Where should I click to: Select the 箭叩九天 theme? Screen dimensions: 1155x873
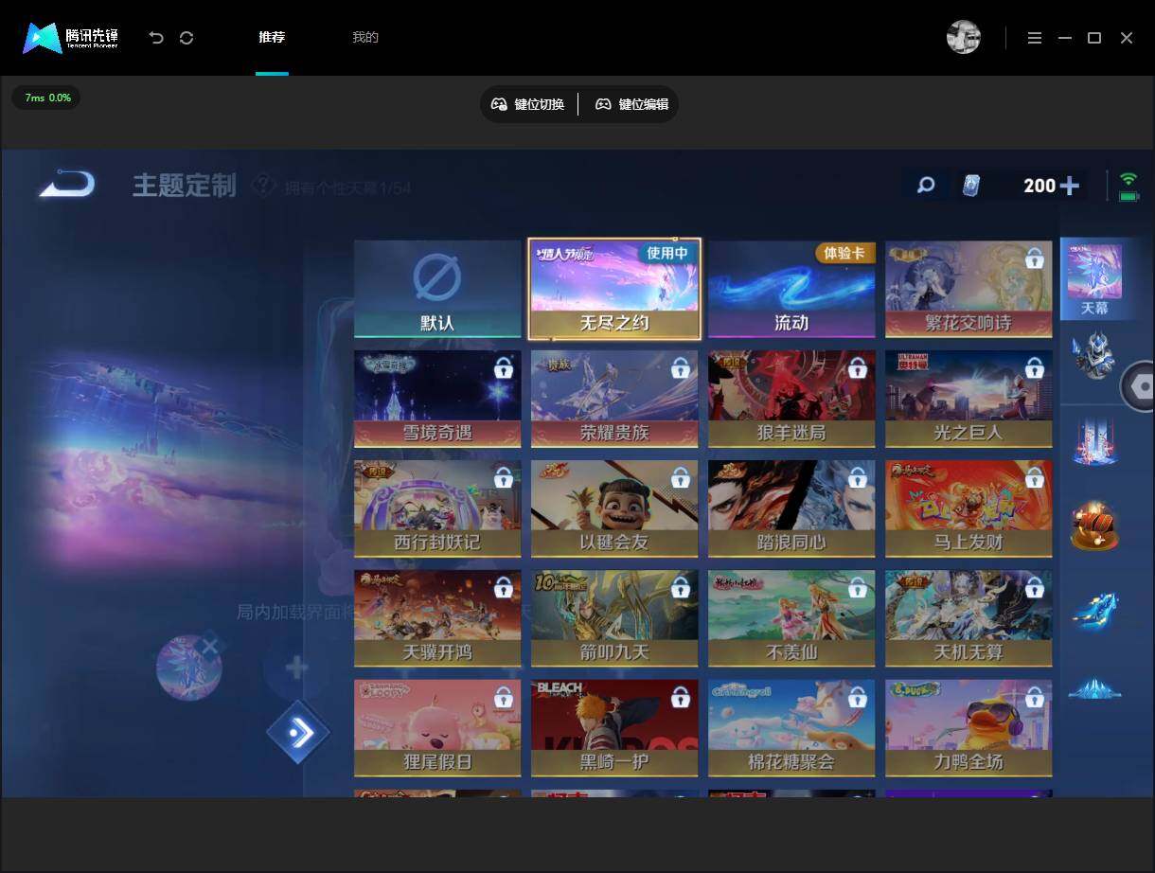click(x=614, y=618)
